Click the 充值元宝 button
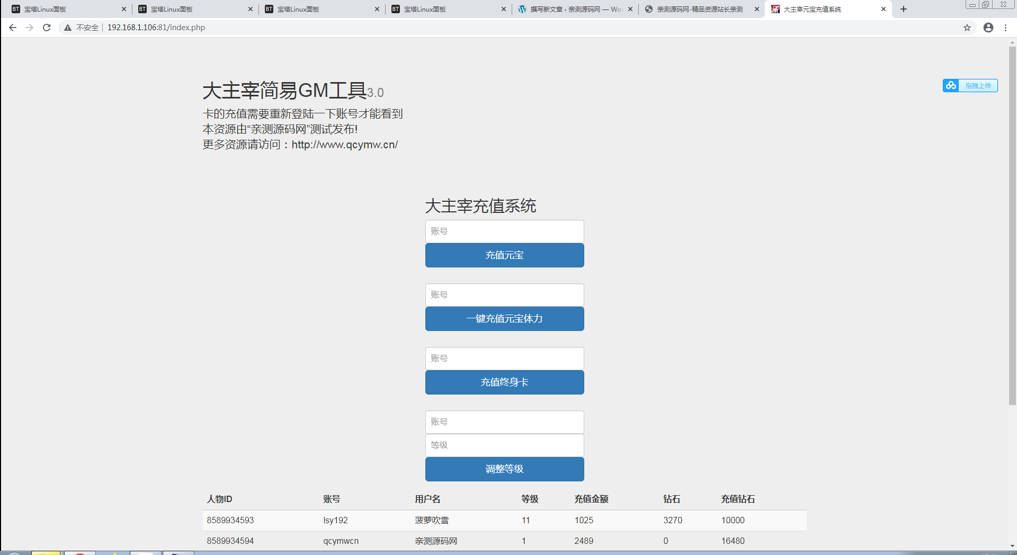Image resolution: width=1017 pixels, height=555 pixels. click(504, 255)
